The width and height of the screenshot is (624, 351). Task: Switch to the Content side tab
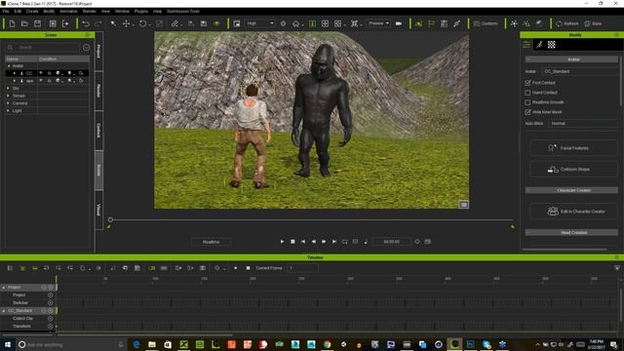click(x=98, y=131)
